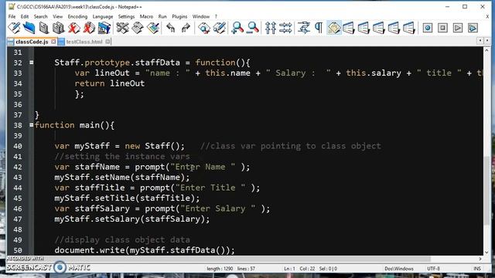Open the View menu
495x278 pixels.
(57, 16)
